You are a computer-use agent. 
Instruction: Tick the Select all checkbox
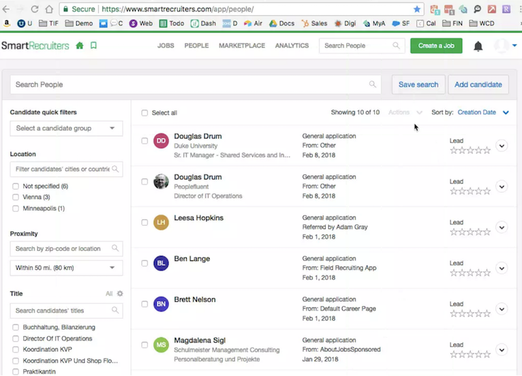click(x=144, y=113)
